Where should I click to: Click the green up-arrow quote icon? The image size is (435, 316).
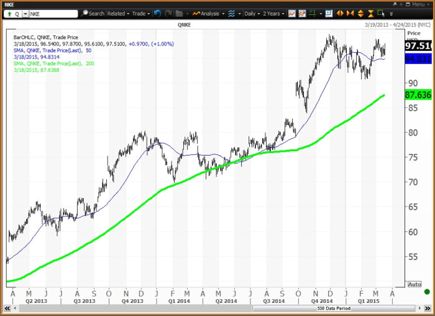click(9, 14)
